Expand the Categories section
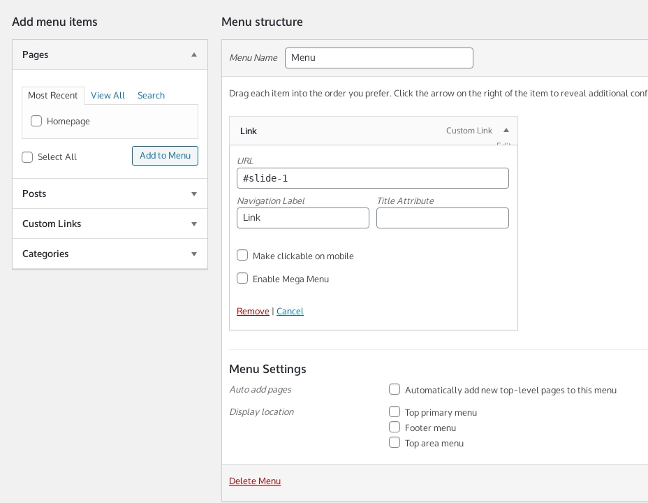The height and width of the screenshot is (503, 648). pyautogui.click(x=194, y=254)
